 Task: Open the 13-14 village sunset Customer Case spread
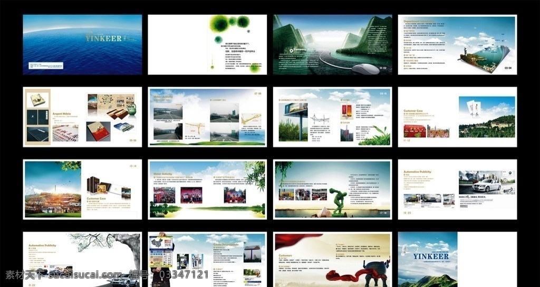point(82,189)
